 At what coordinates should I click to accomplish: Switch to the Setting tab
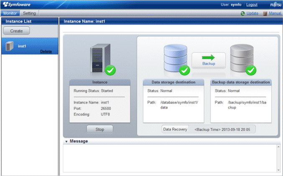coord(29,13)
